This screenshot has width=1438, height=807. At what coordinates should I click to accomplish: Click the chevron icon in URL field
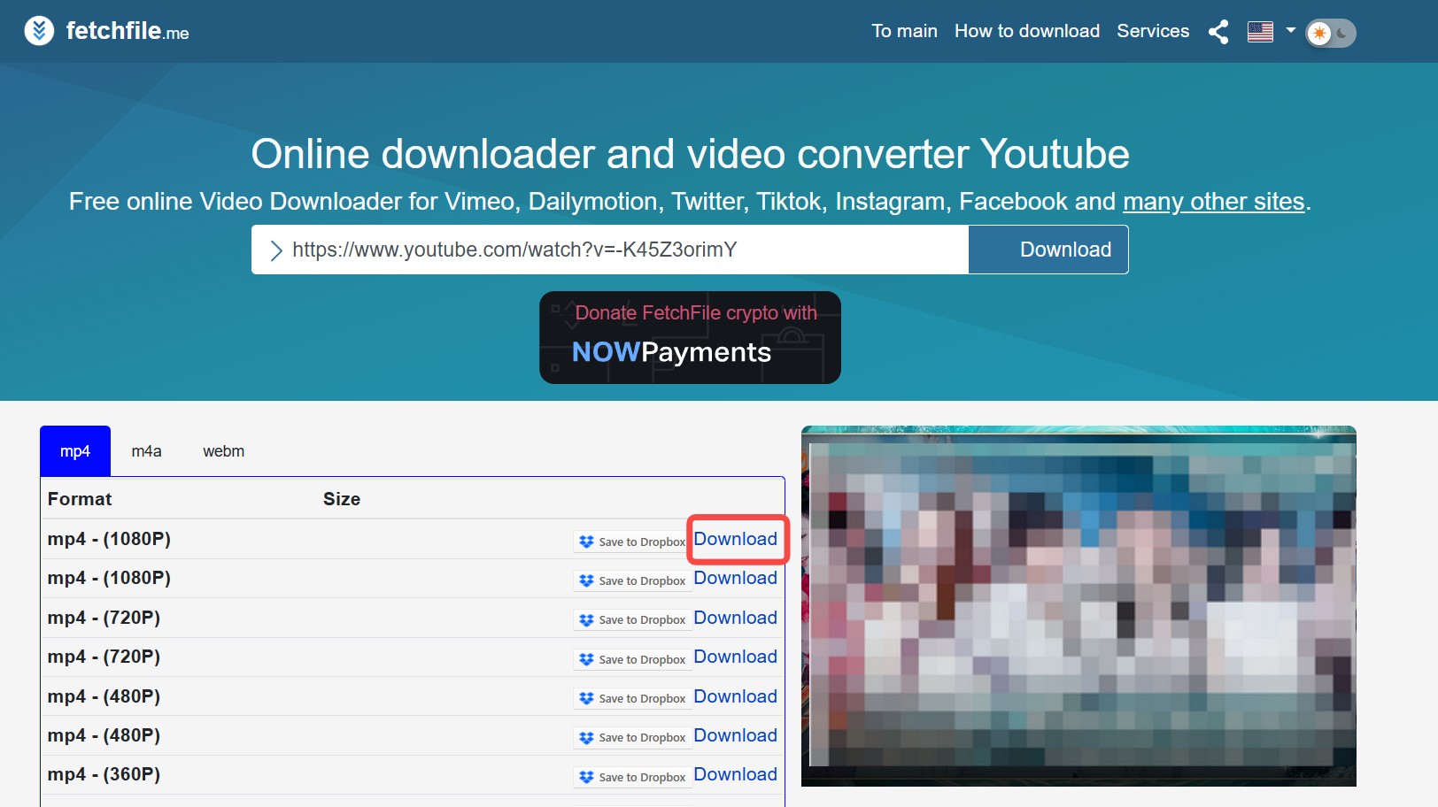tap(276, 250)
